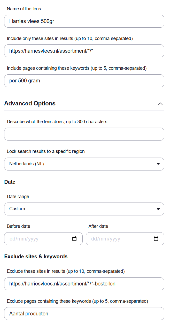The image size is (171, 326).
Task: Click the 'Name of the lens' label
Action: [24, 9]
